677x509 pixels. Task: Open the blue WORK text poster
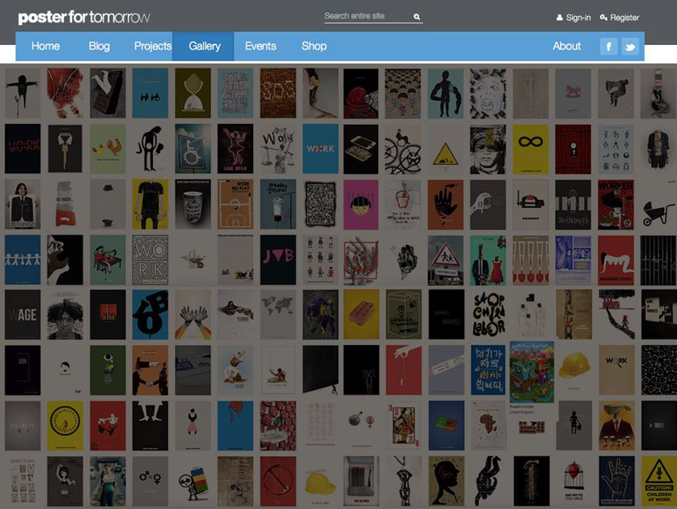(x=320, y=149)
